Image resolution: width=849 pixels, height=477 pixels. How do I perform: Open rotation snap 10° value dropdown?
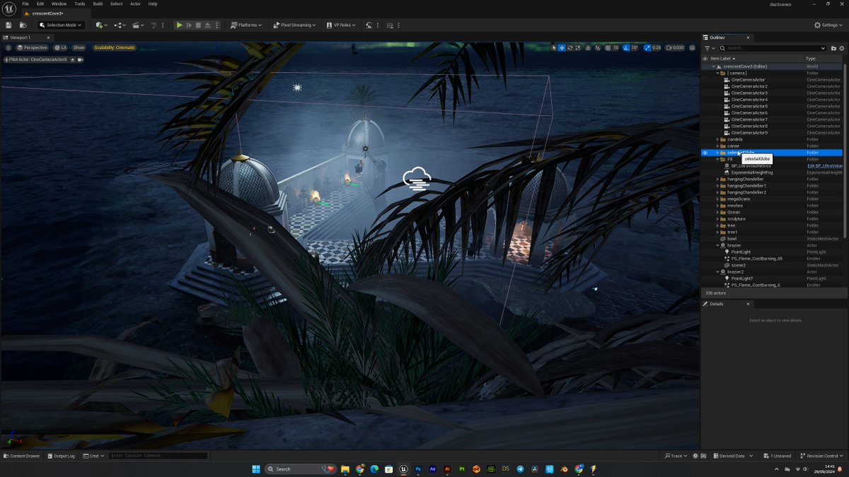(635, 47)
